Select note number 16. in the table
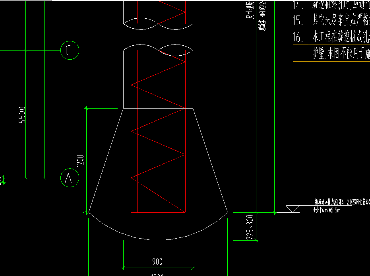 tap(298, 37)
